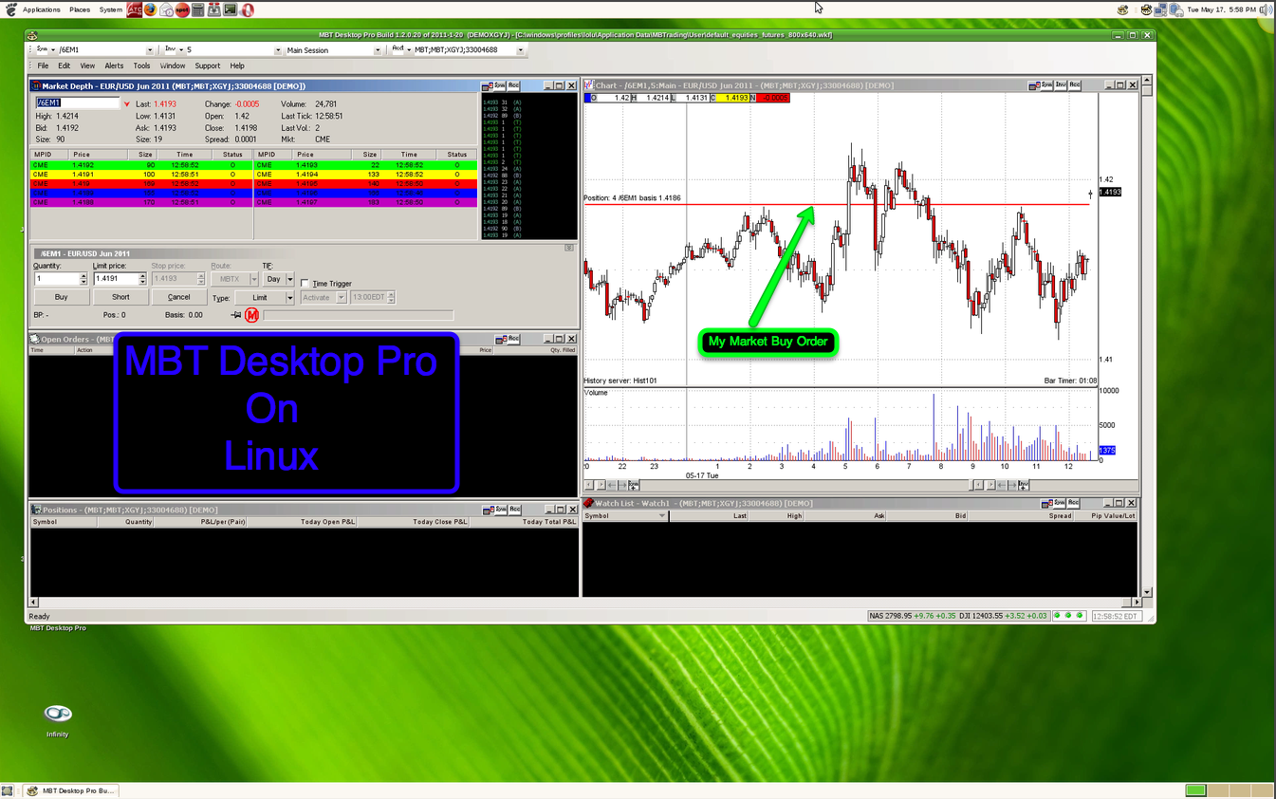Open the volume control in the system tray
This screenshot has width=1276, height=799.
coord(1266,9)
